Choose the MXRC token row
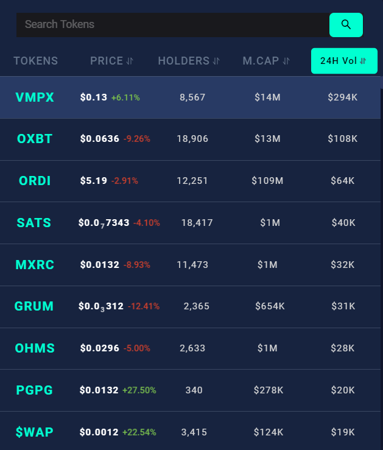Image resolution: width=383 pixels, height=450 pixels. click(x=190, y=265)
